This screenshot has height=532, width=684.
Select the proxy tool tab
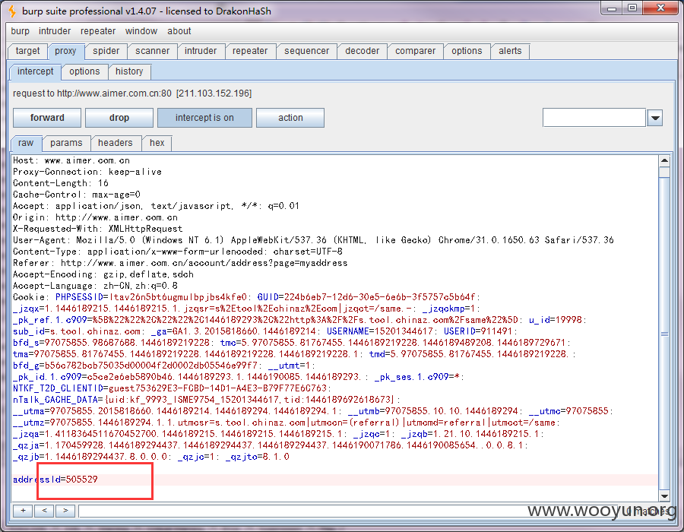[x=65, y=51]
